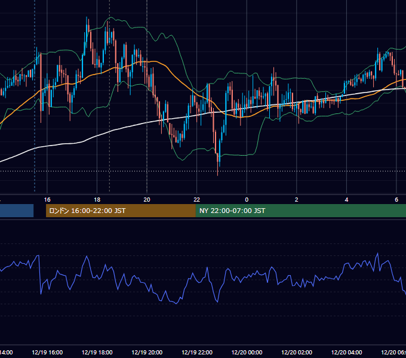406x358 pixels.
Task: Click the 12/20 00:00 time label
Action: [x=247, y=352]
